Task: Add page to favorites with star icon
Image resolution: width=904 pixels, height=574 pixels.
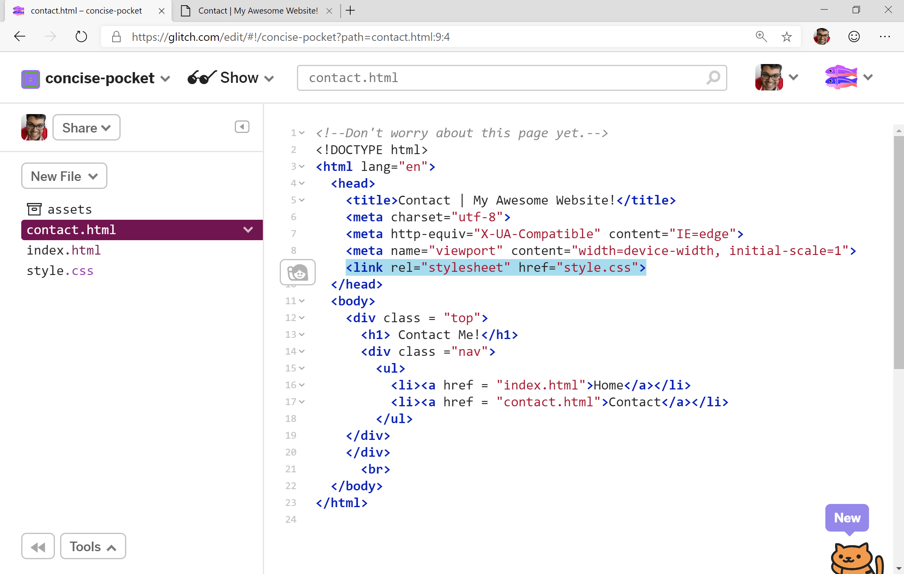Action: (787, 37)
